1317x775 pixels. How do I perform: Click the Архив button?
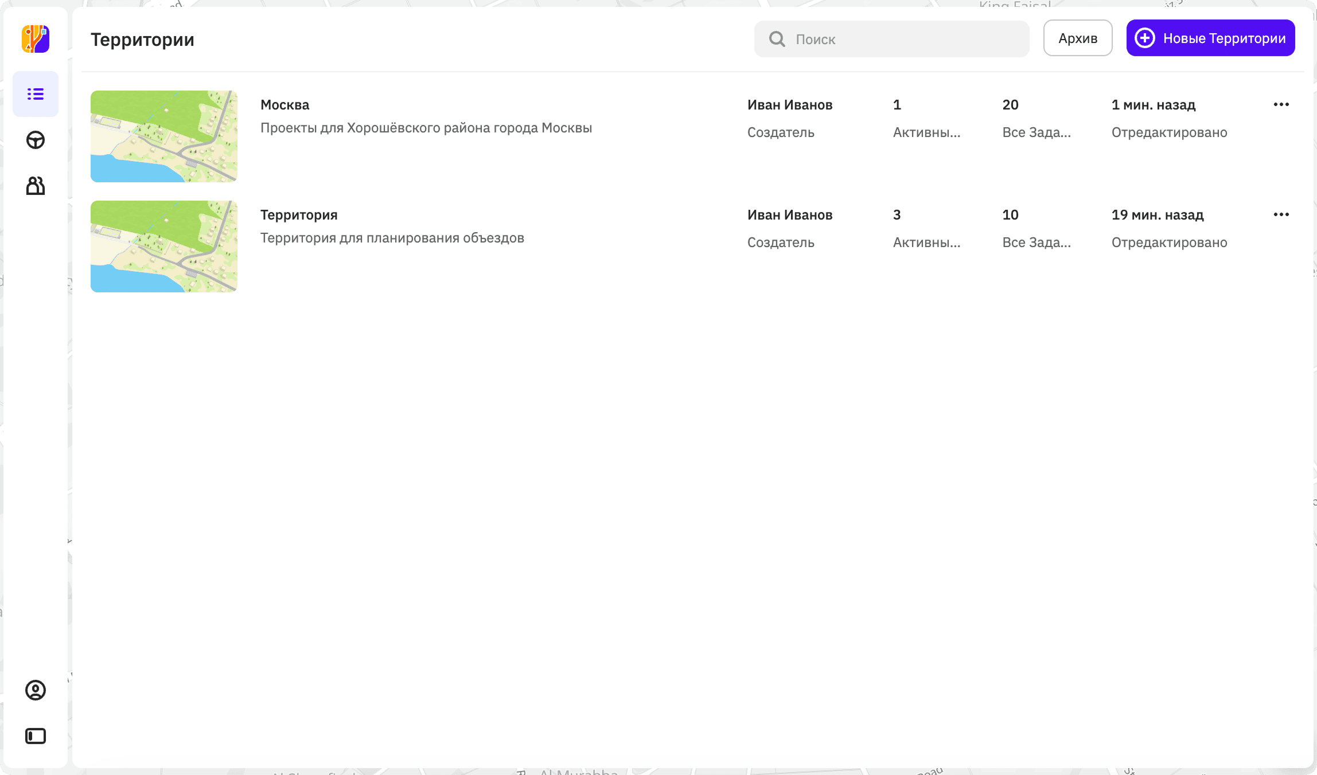pyautogui.click(x=1078, y=38)
